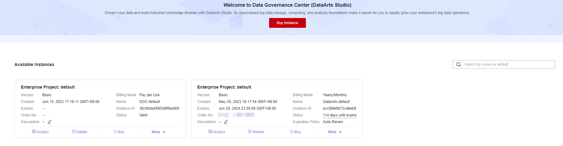Click Buy link on DGC-default card
This screenshot has height=146, width=563.
click(121, 132)
